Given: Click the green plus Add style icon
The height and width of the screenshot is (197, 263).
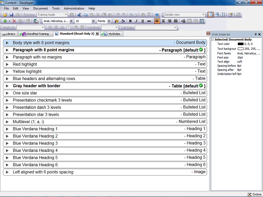Looking at the screenshot, I should coord(5,21).
